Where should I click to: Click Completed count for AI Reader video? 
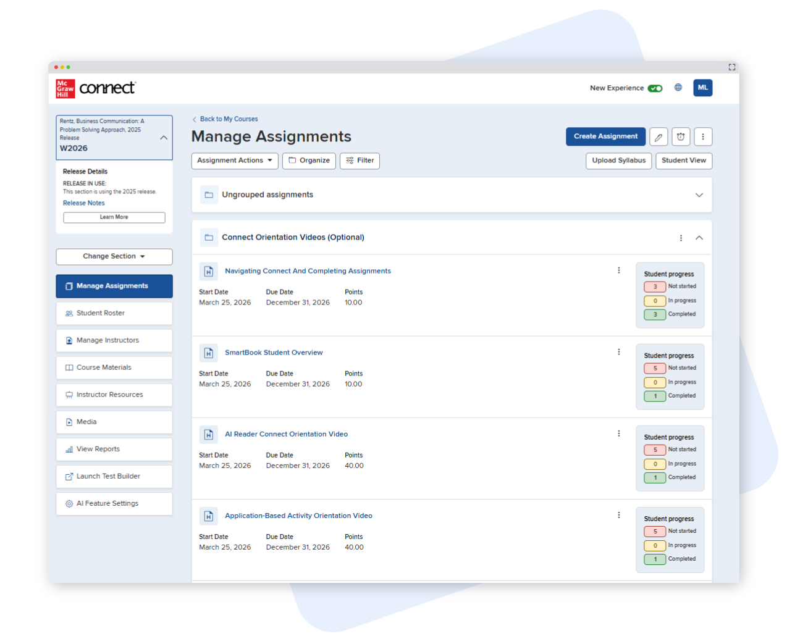click(655, 477)
